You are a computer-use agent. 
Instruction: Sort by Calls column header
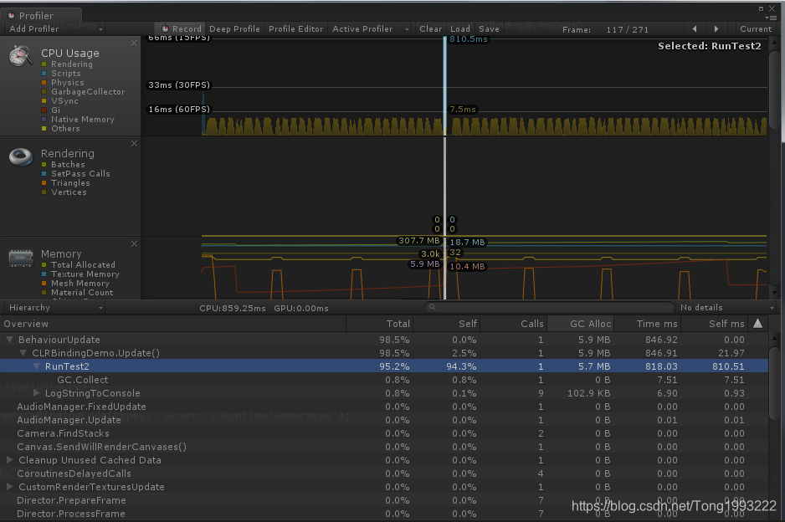click(514, 324)
